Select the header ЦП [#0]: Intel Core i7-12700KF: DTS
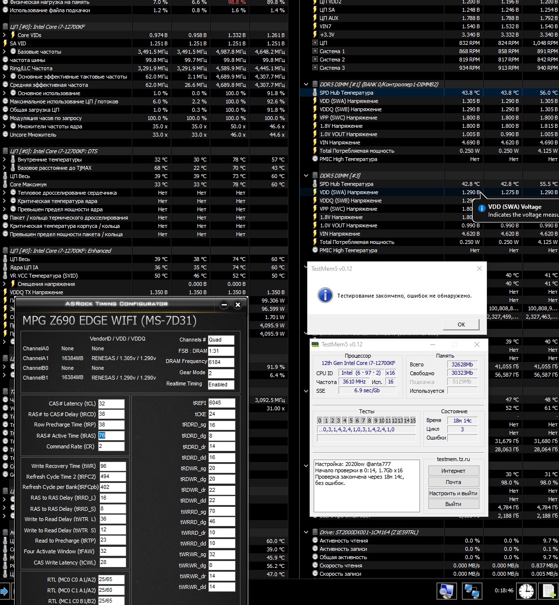The height and width of the screenshot is (605, 559). pyautogui.click(x=54, y=151)
